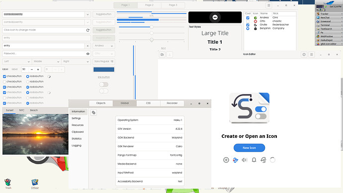Open the Left dropdown
This screenshot has height=193, width=343.
pyautogui.click(x=17, y=62)
